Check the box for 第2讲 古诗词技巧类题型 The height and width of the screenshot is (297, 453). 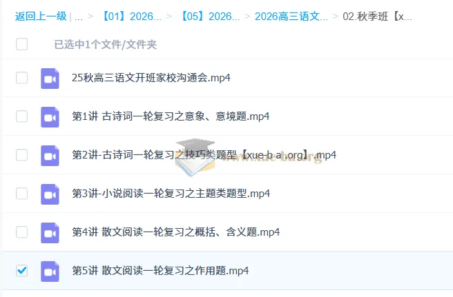point(22,155)
